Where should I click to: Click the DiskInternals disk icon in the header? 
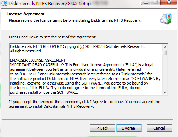pyautogui.click(x=166, y=19)
